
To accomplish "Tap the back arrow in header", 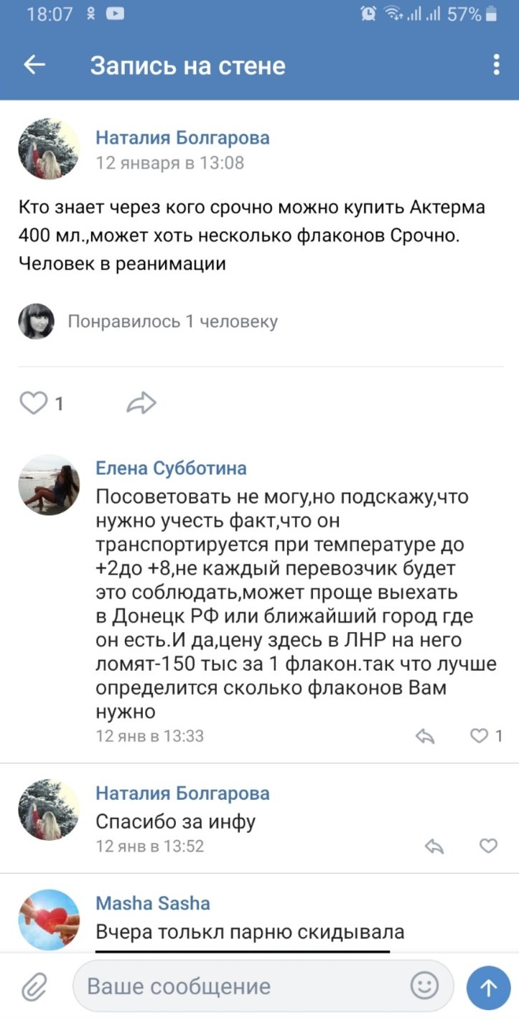I will (x=34, y=65).
